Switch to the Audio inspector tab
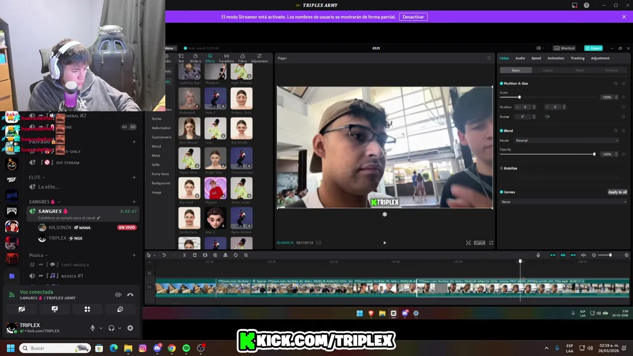 [x=520, y=58]
